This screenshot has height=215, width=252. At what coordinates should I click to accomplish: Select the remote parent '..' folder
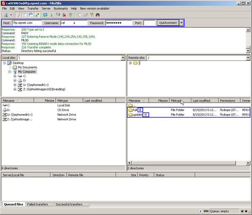point(189,105)
